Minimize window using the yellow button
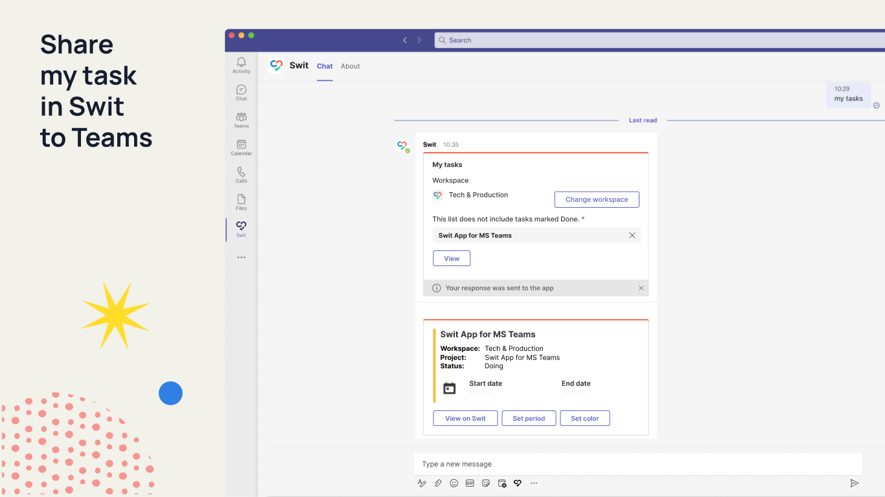 [242, 36]
